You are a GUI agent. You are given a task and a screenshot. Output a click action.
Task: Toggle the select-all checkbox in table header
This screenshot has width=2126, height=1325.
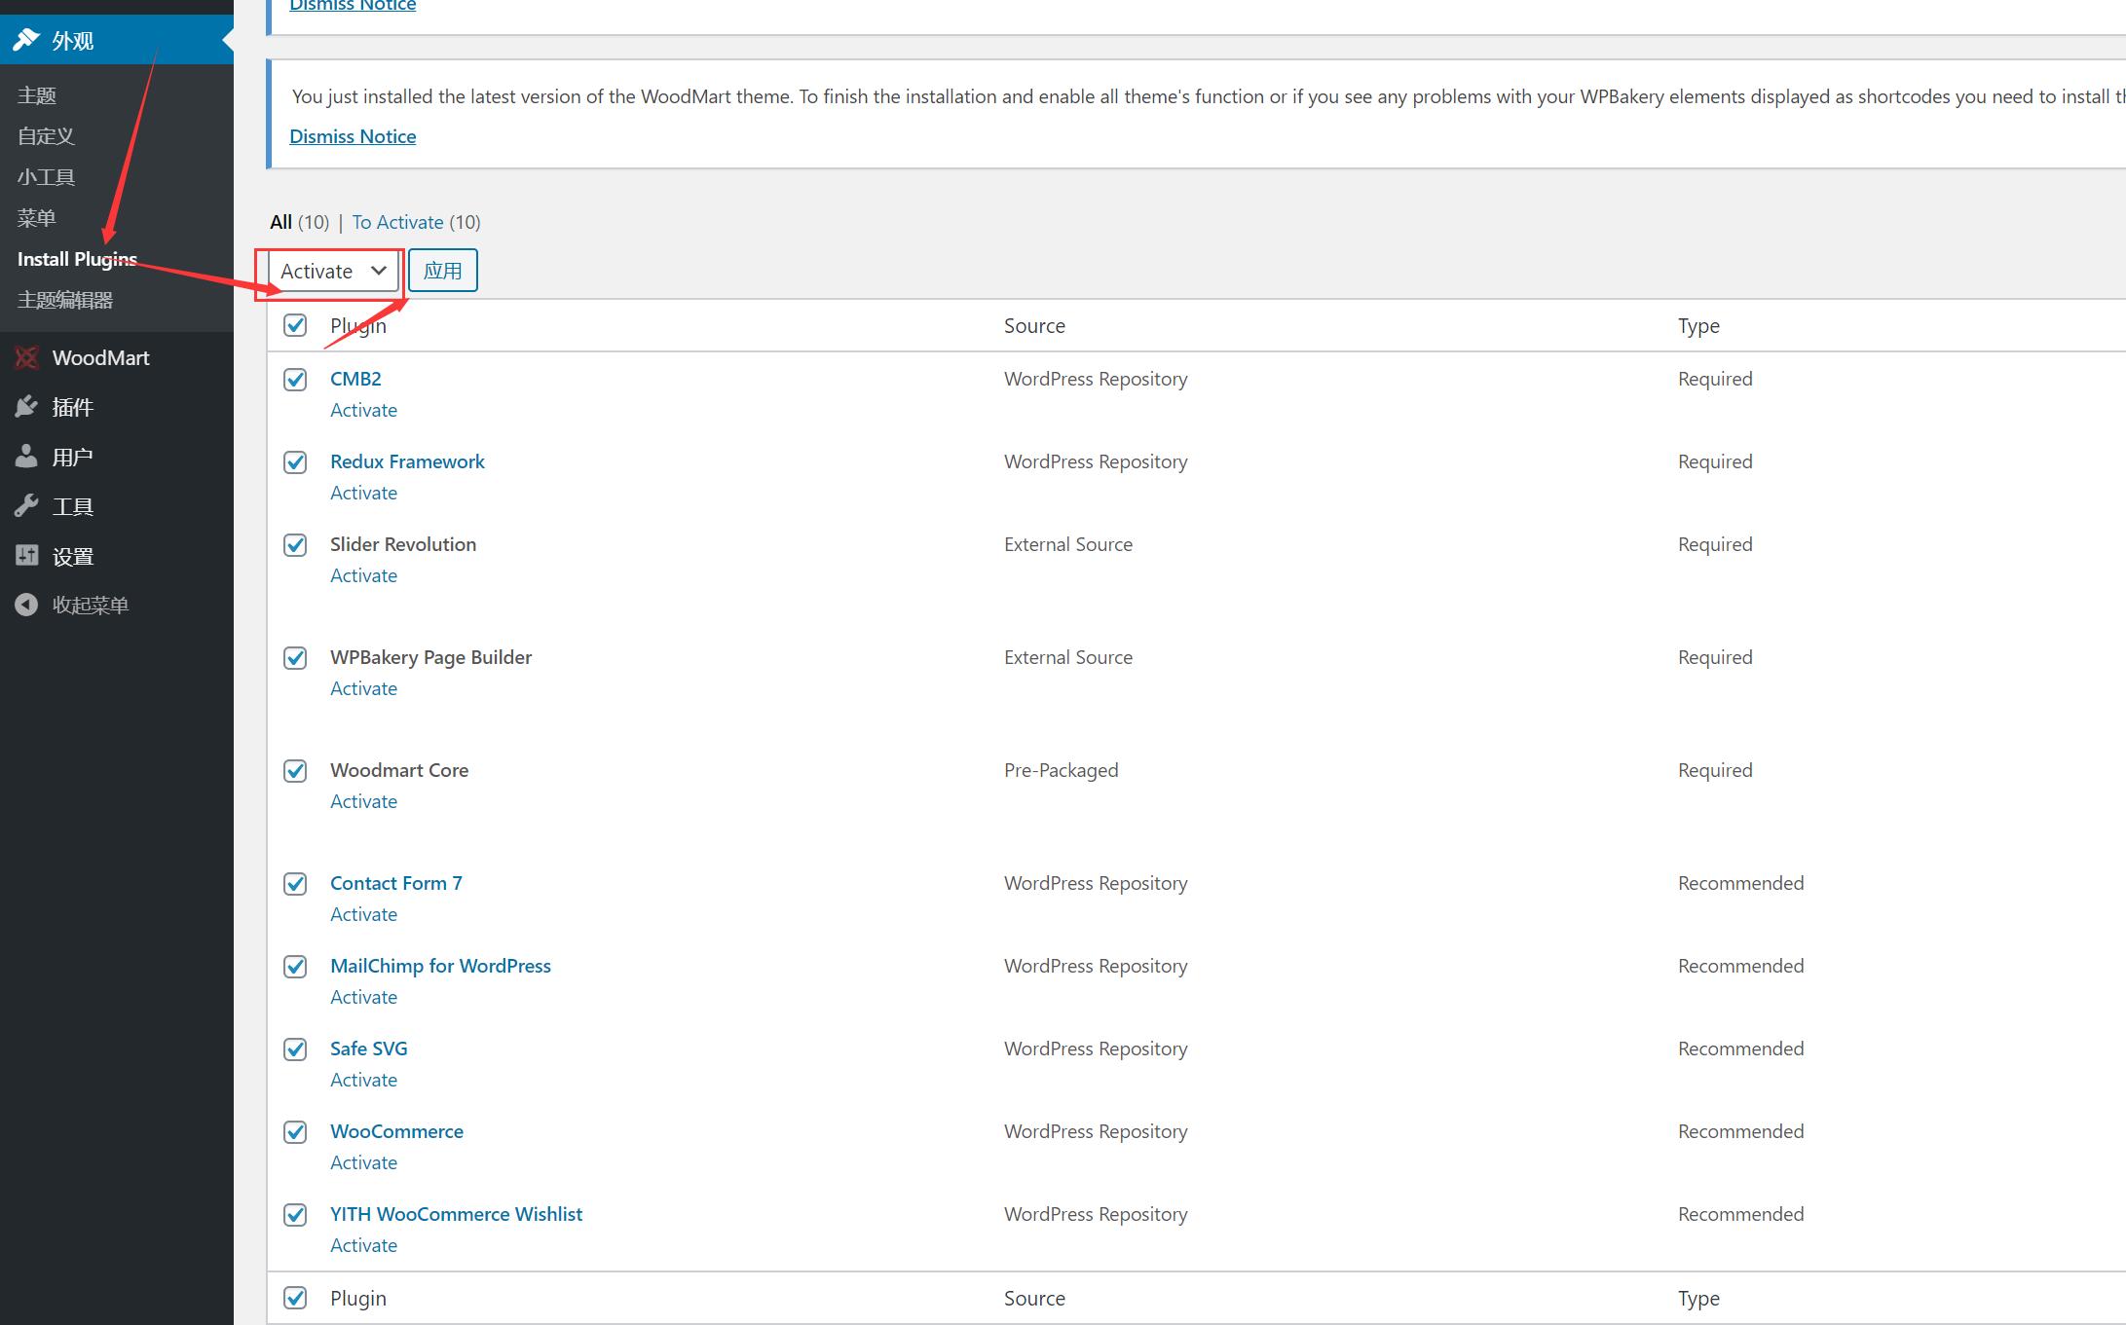[295, 325]
